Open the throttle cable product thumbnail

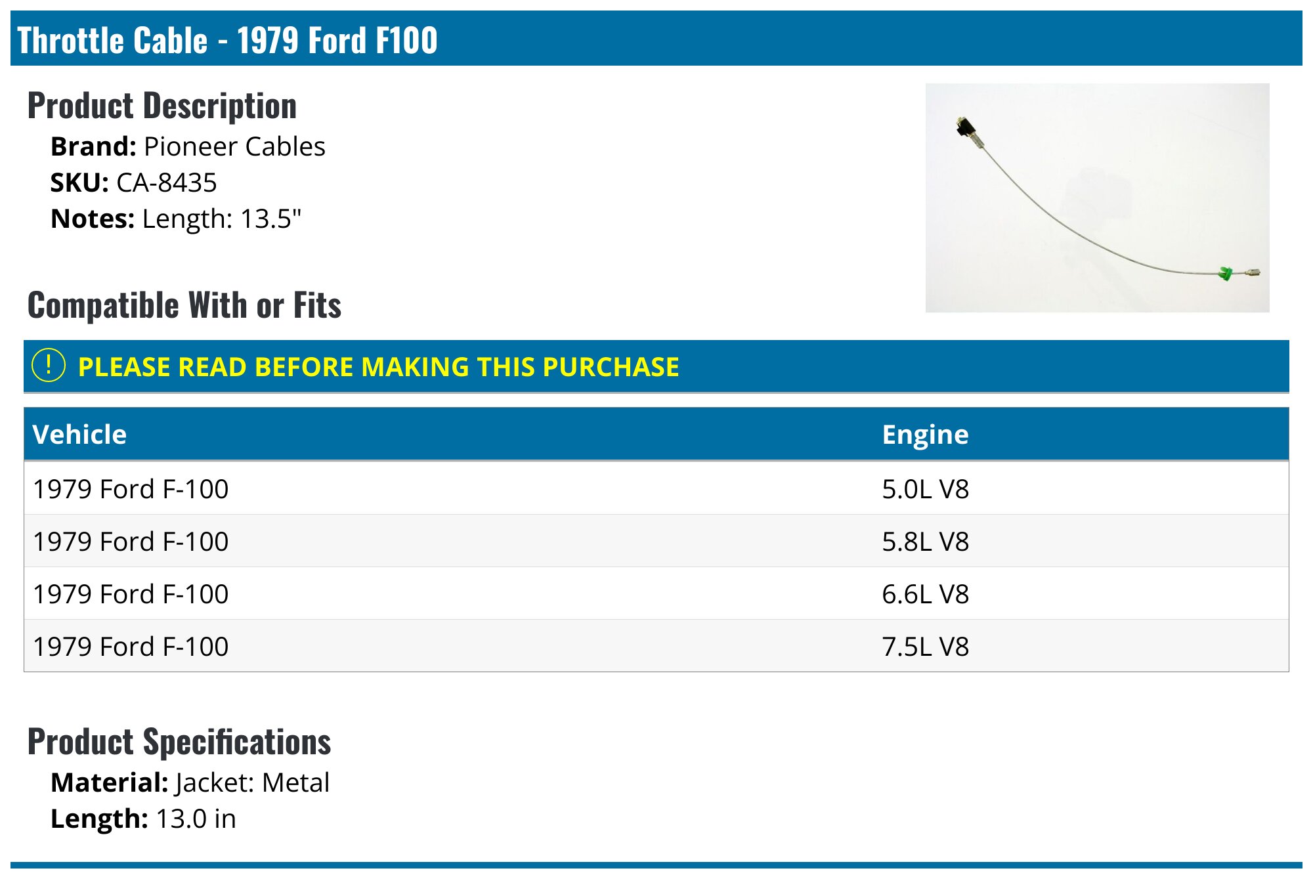(1097, 198)
